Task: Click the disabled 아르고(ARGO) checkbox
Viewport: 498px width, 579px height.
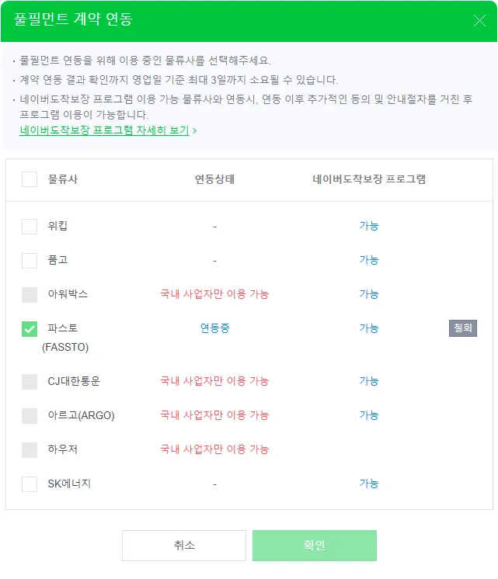Action: tap(30, 415)
